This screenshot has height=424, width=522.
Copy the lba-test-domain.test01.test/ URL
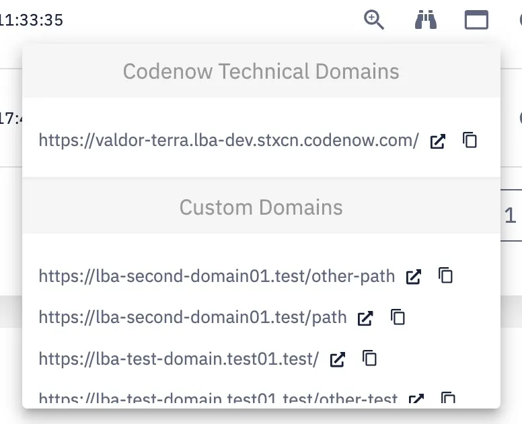pyautogui.click(x=369, y=359)
